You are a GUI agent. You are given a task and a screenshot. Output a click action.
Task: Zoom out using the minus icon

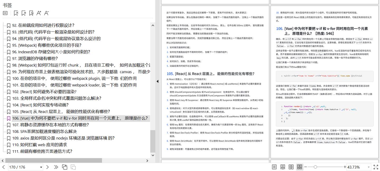point(306,167)
